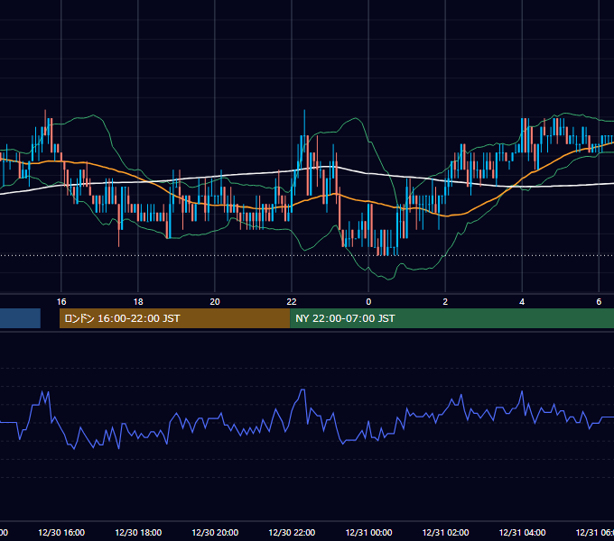Image resolution: width=614 pixels, height=541 pixels.
Task: Click hour label 18 on price chart axis
Action: (138, 302)
